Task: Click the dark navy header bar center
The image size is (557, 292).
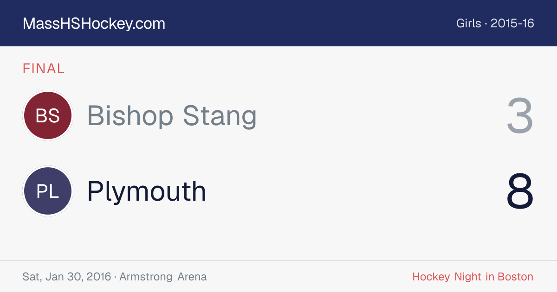Action: point(278,23)
